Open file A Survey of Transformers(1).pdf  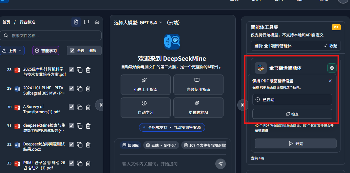[x=41, y=109]
